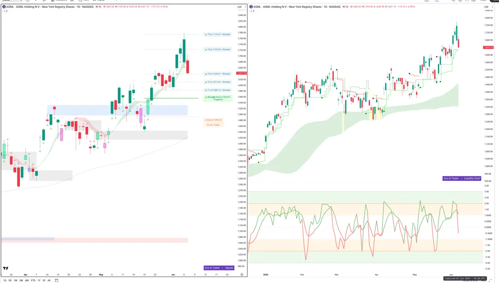Click the Stop at 1492.32 label
This screenshot has width=499, height=283.
pos(214,120)
